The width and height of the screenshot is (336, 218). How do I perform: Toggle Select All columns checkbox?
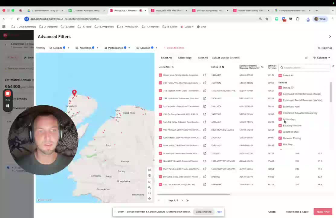click(280, 75)
